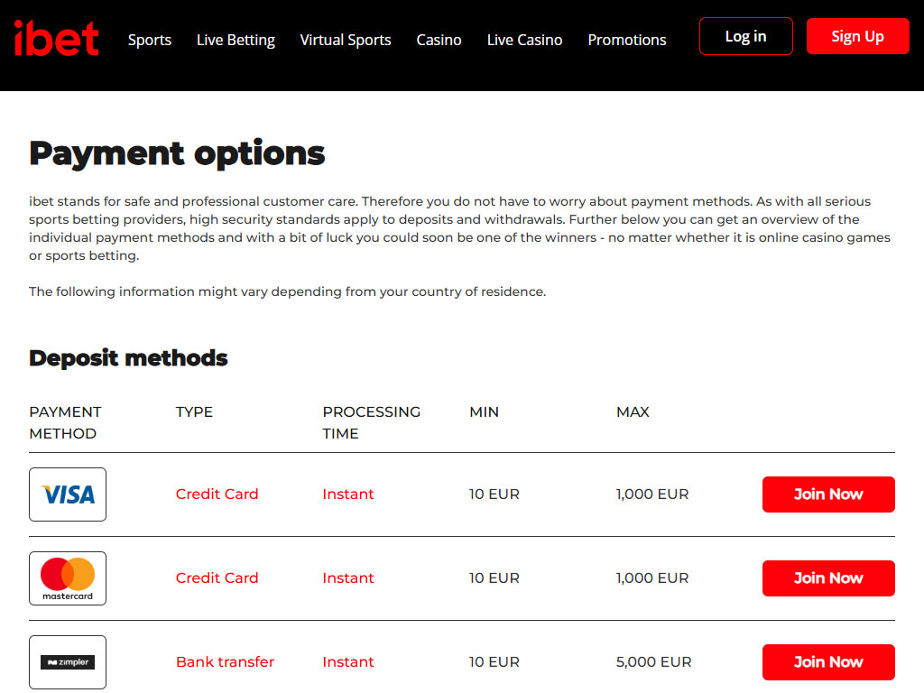Click the Zimpler payment logo
This screenshot has height=693, width=924.
pyautogui.click(x=68, y=662)
